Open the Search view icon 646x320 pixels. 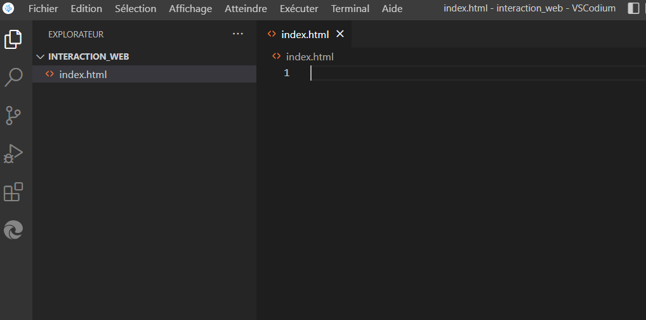pyautogui.click(x=13, y=77)
